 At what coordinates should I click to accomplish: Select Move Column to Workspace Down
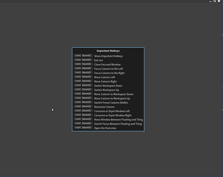click(x=114, y=94)
